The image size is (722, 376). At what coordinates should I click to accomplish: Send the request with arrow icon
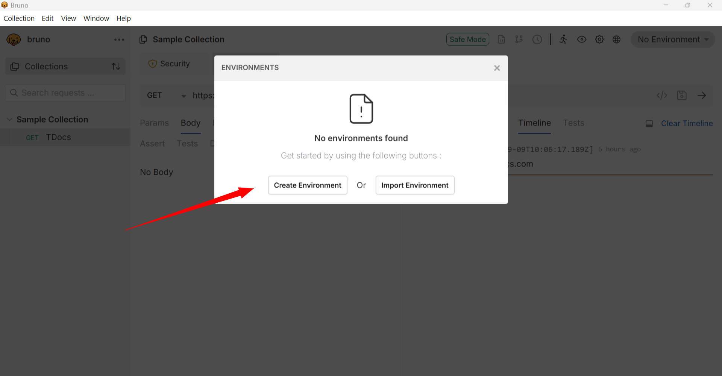[702, 96]
